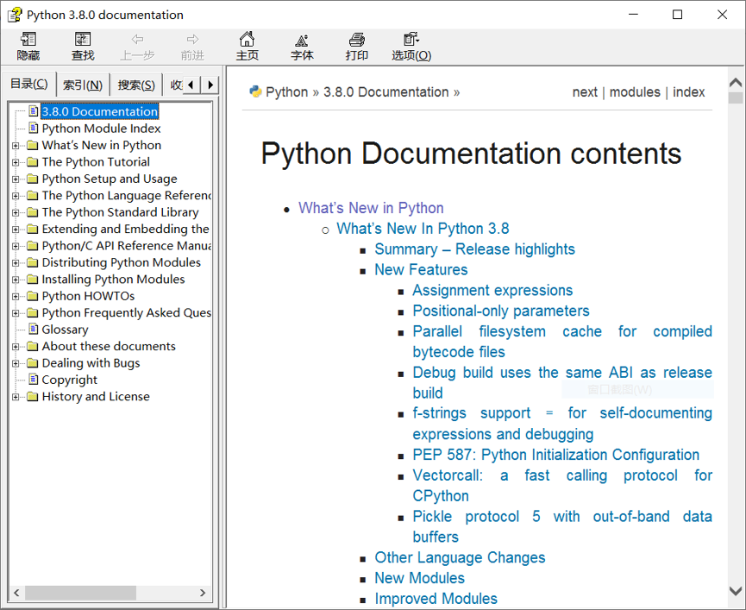
Task: Click the tab strip left scroll arrow
Action: pyautogui.click(x=191, y=85)
